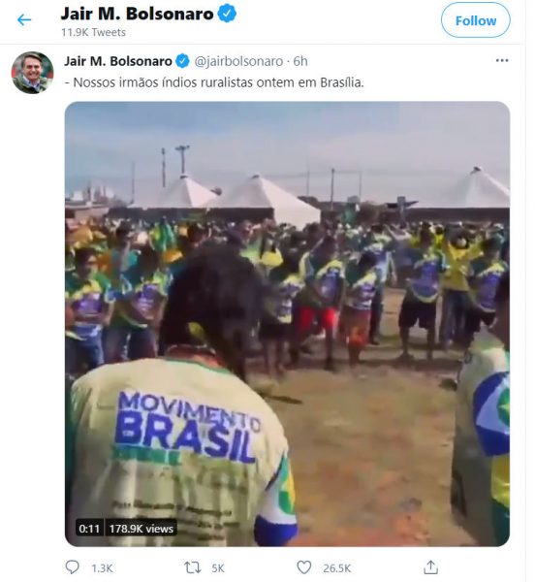Click the reply speech bubble icon

click(72, 567)
